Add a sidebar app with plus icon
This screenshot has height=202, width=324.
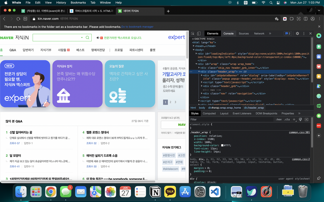click(319, 136)
